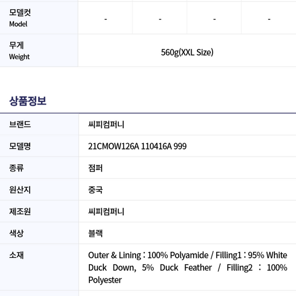Click last dash cell in Model row

coord(269,19)
